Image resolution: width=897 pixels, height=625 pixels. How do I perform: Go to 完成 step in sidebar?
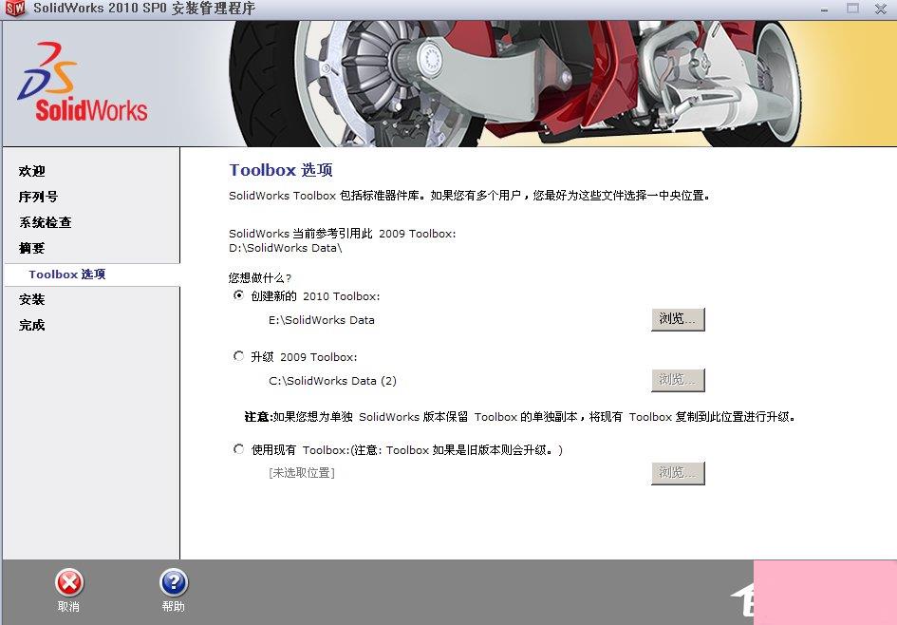32,325
